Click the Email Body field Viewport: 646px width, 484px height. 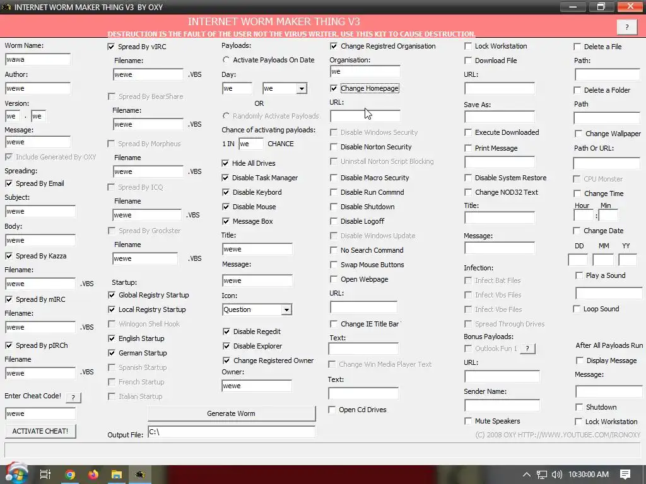(x=40, y=240)
